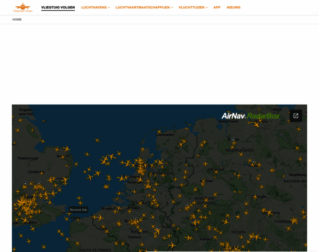Click the AirNav RadarBox logo on the map
319x252 pixels.
pyautogui.click(x=250, y=116)
